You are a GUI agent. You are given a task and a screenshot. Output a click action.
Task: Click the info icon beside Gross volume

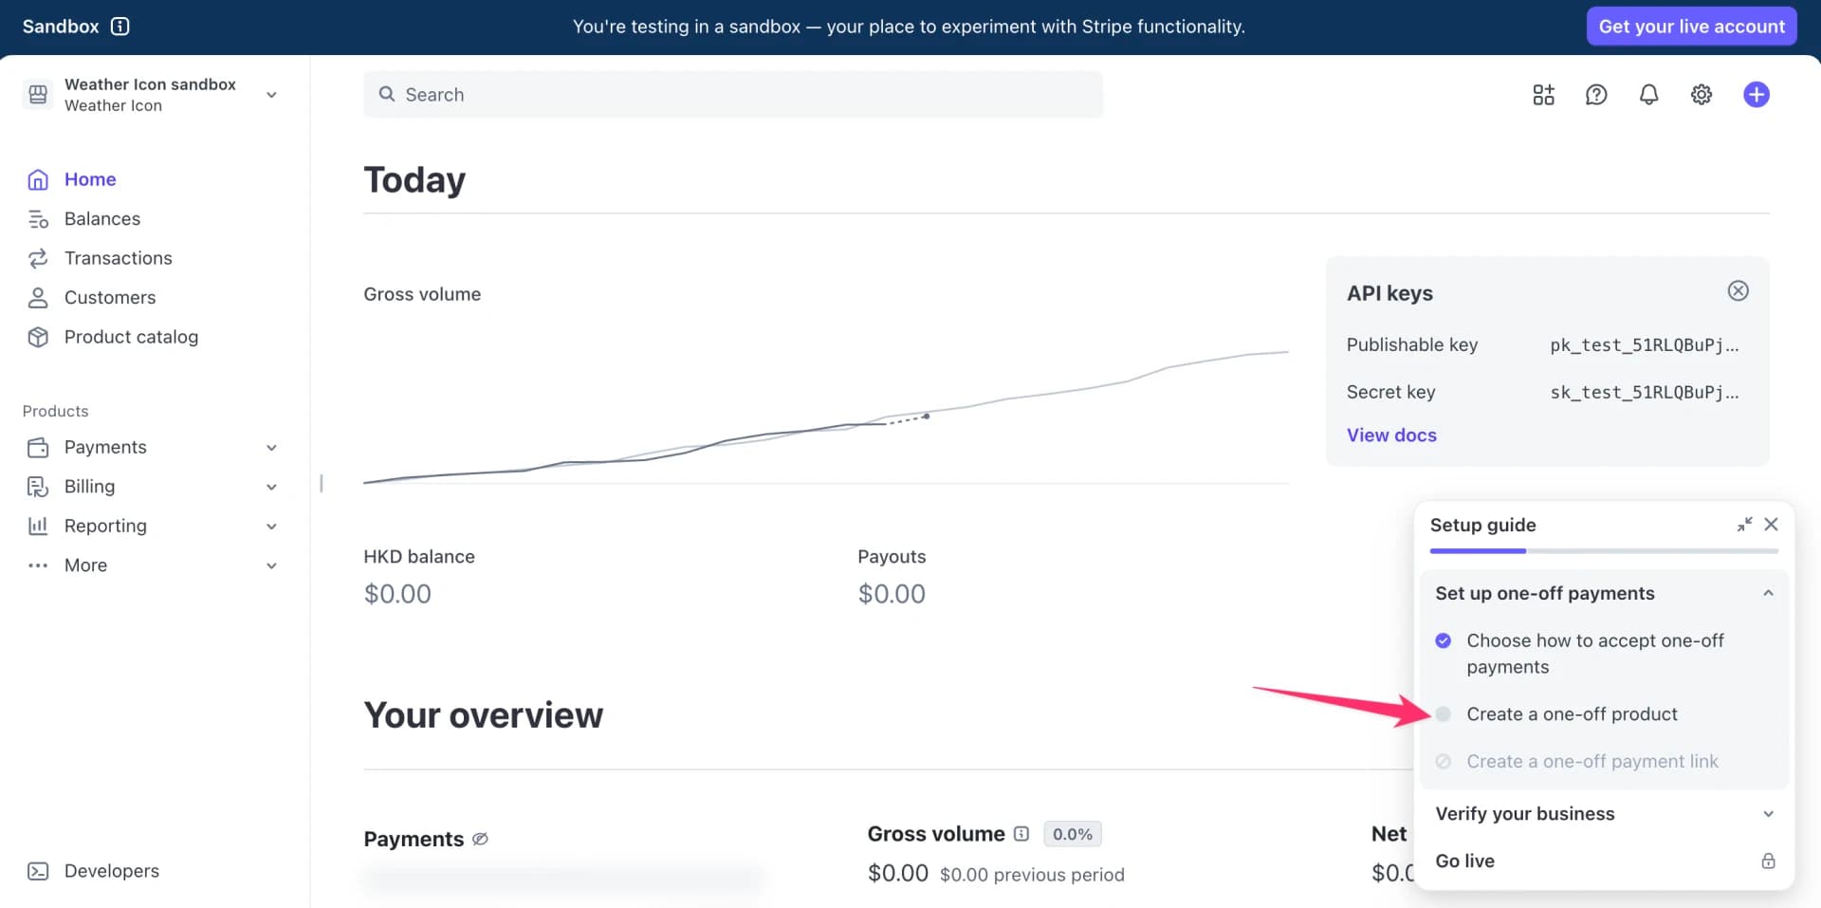(x=1021, y=834)
